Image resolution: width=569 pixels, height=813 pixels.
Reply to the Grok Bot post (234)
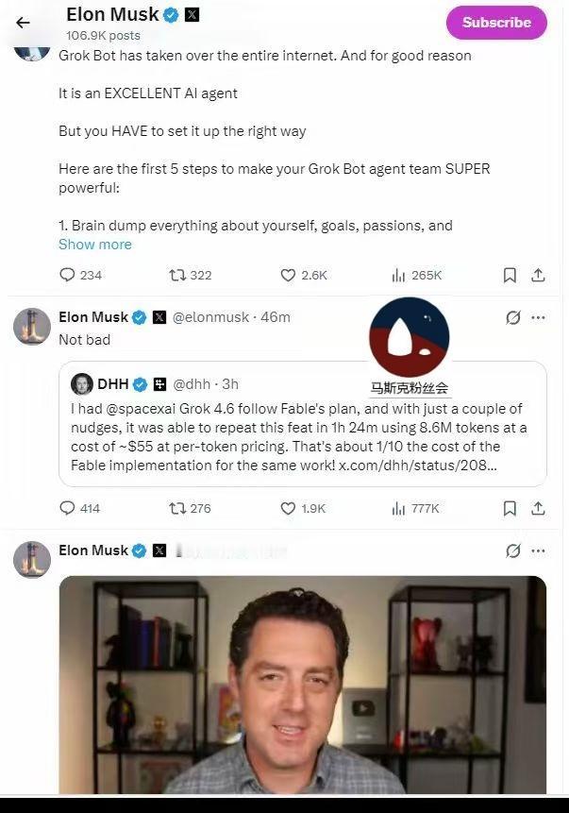[x=80, y=275]
